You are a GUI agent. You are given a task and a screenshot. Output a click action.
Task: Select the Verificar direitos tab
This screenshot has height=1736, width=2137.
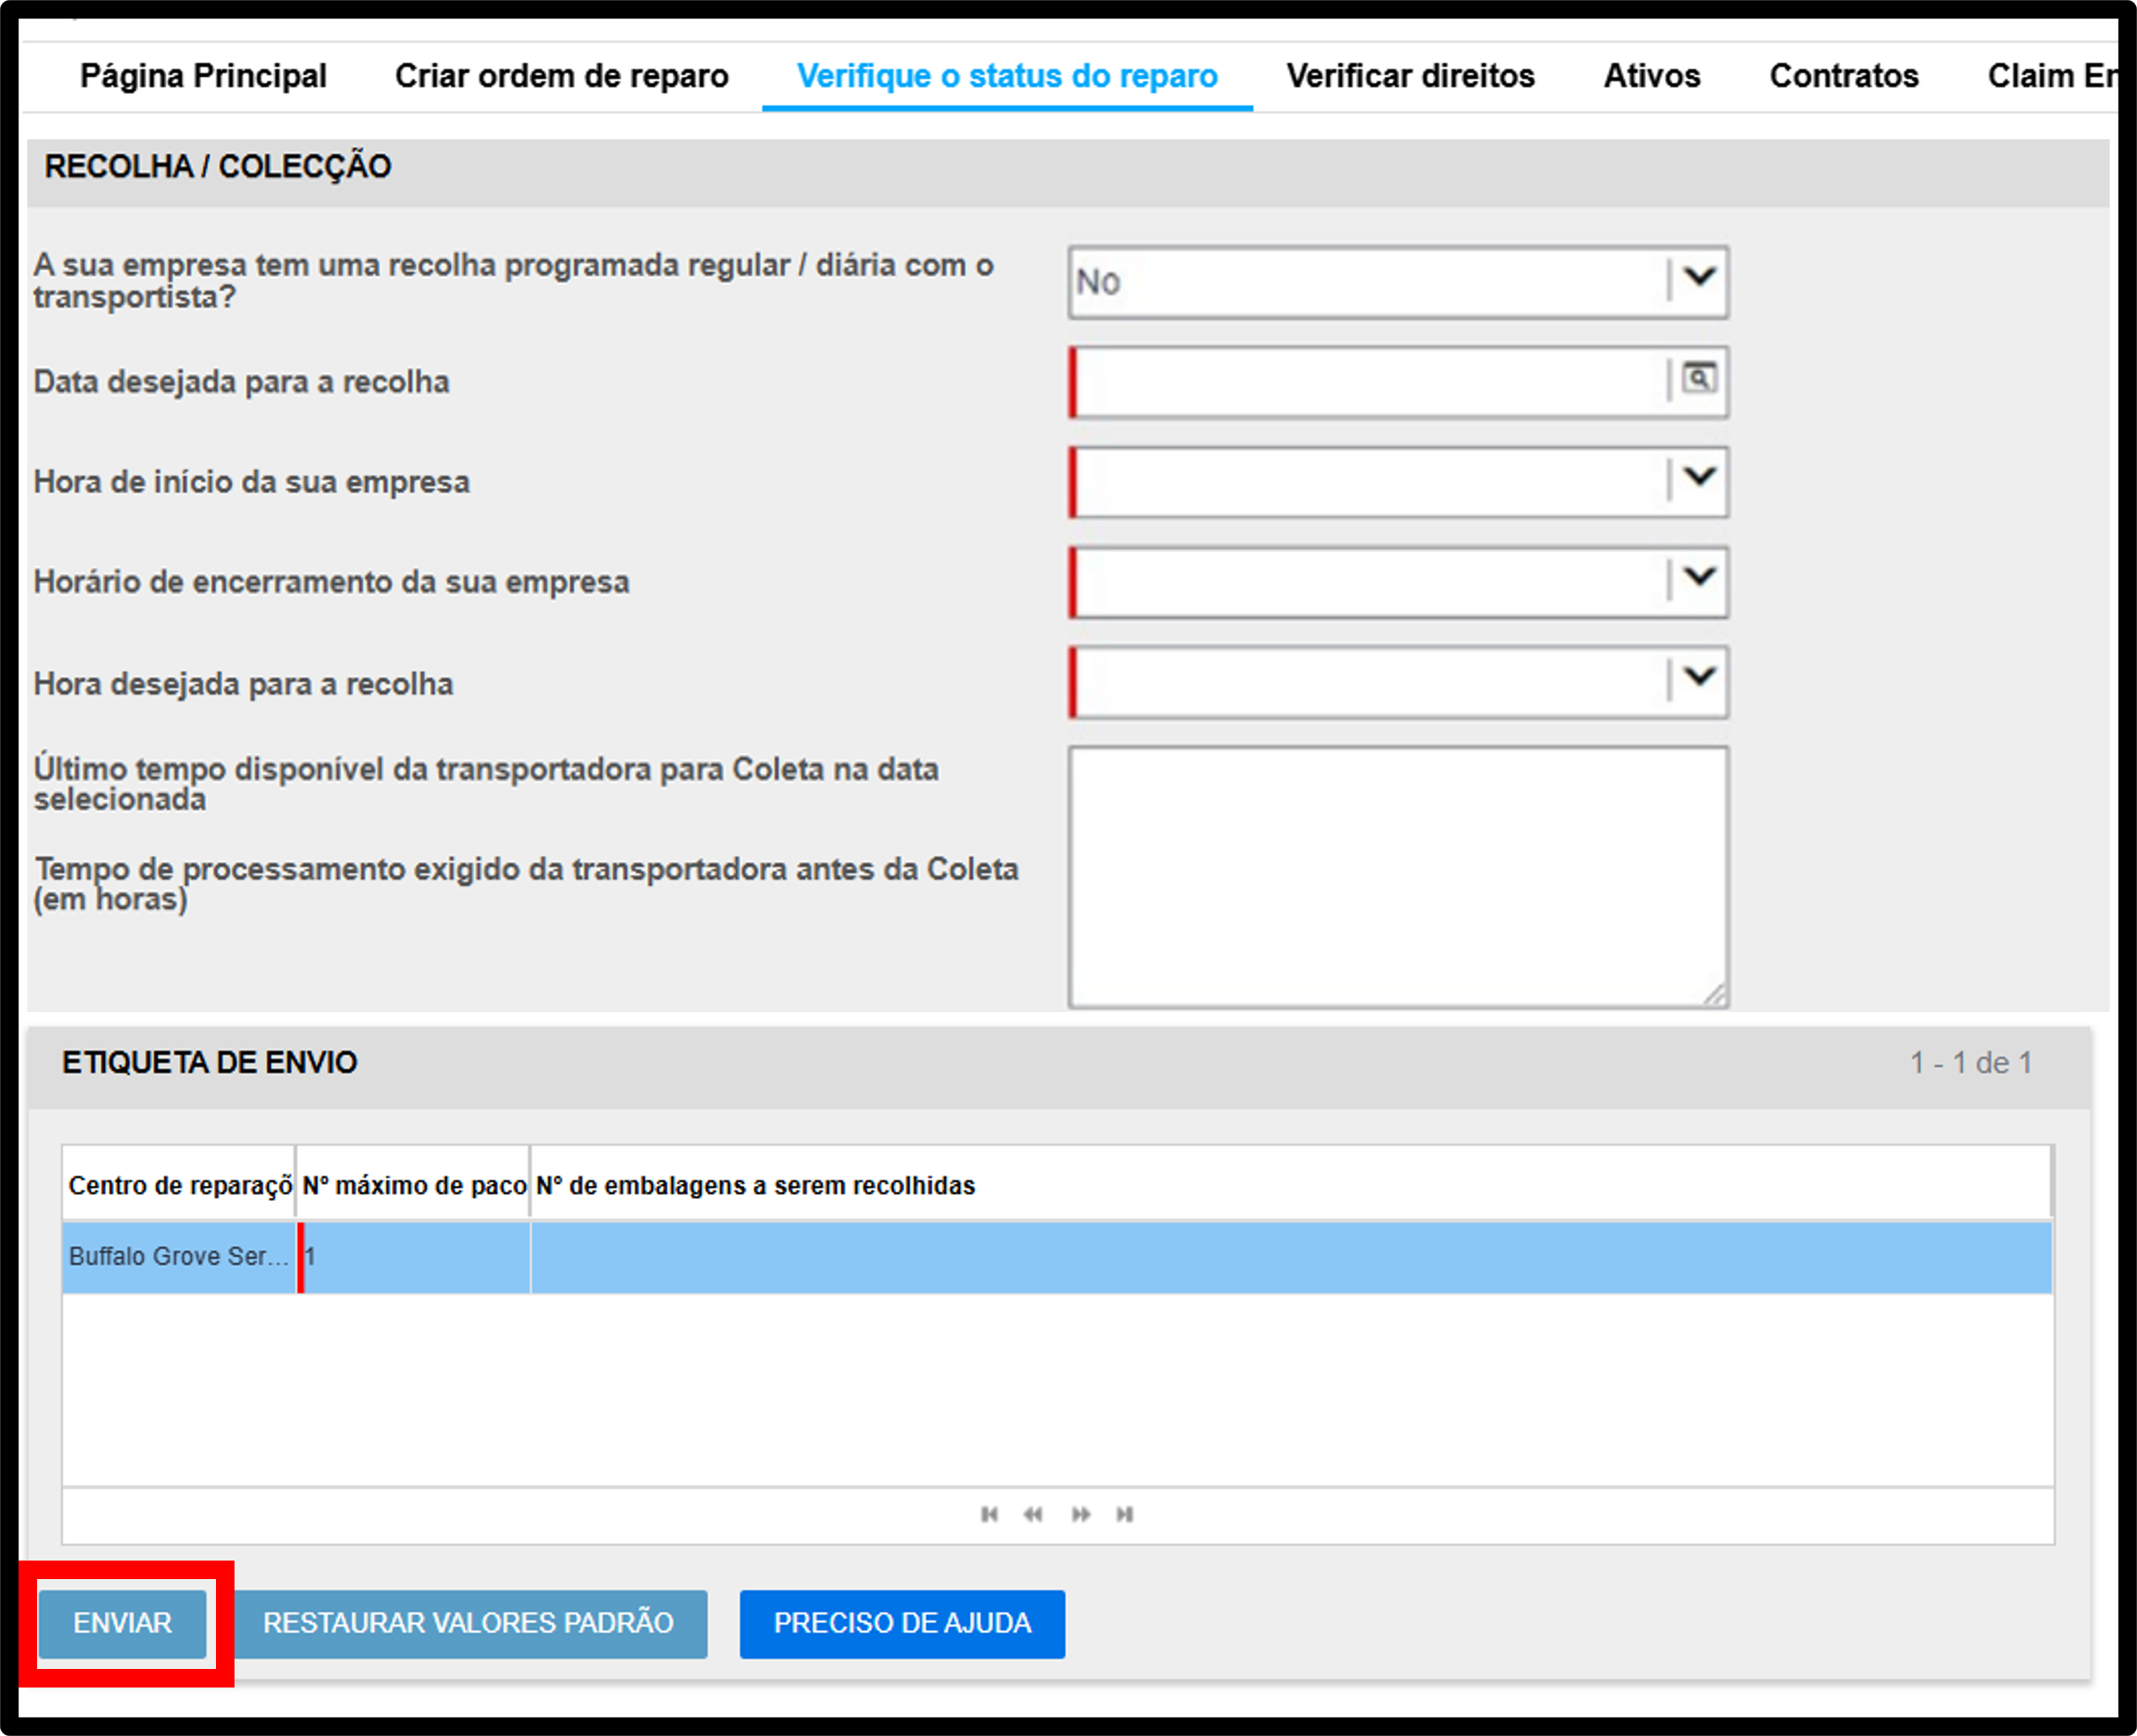1410,76
